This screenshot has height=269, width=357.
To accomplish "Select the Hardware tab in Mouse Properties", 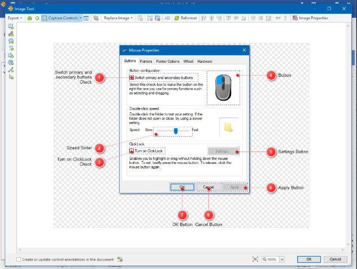I will click(x=204, y=61).
